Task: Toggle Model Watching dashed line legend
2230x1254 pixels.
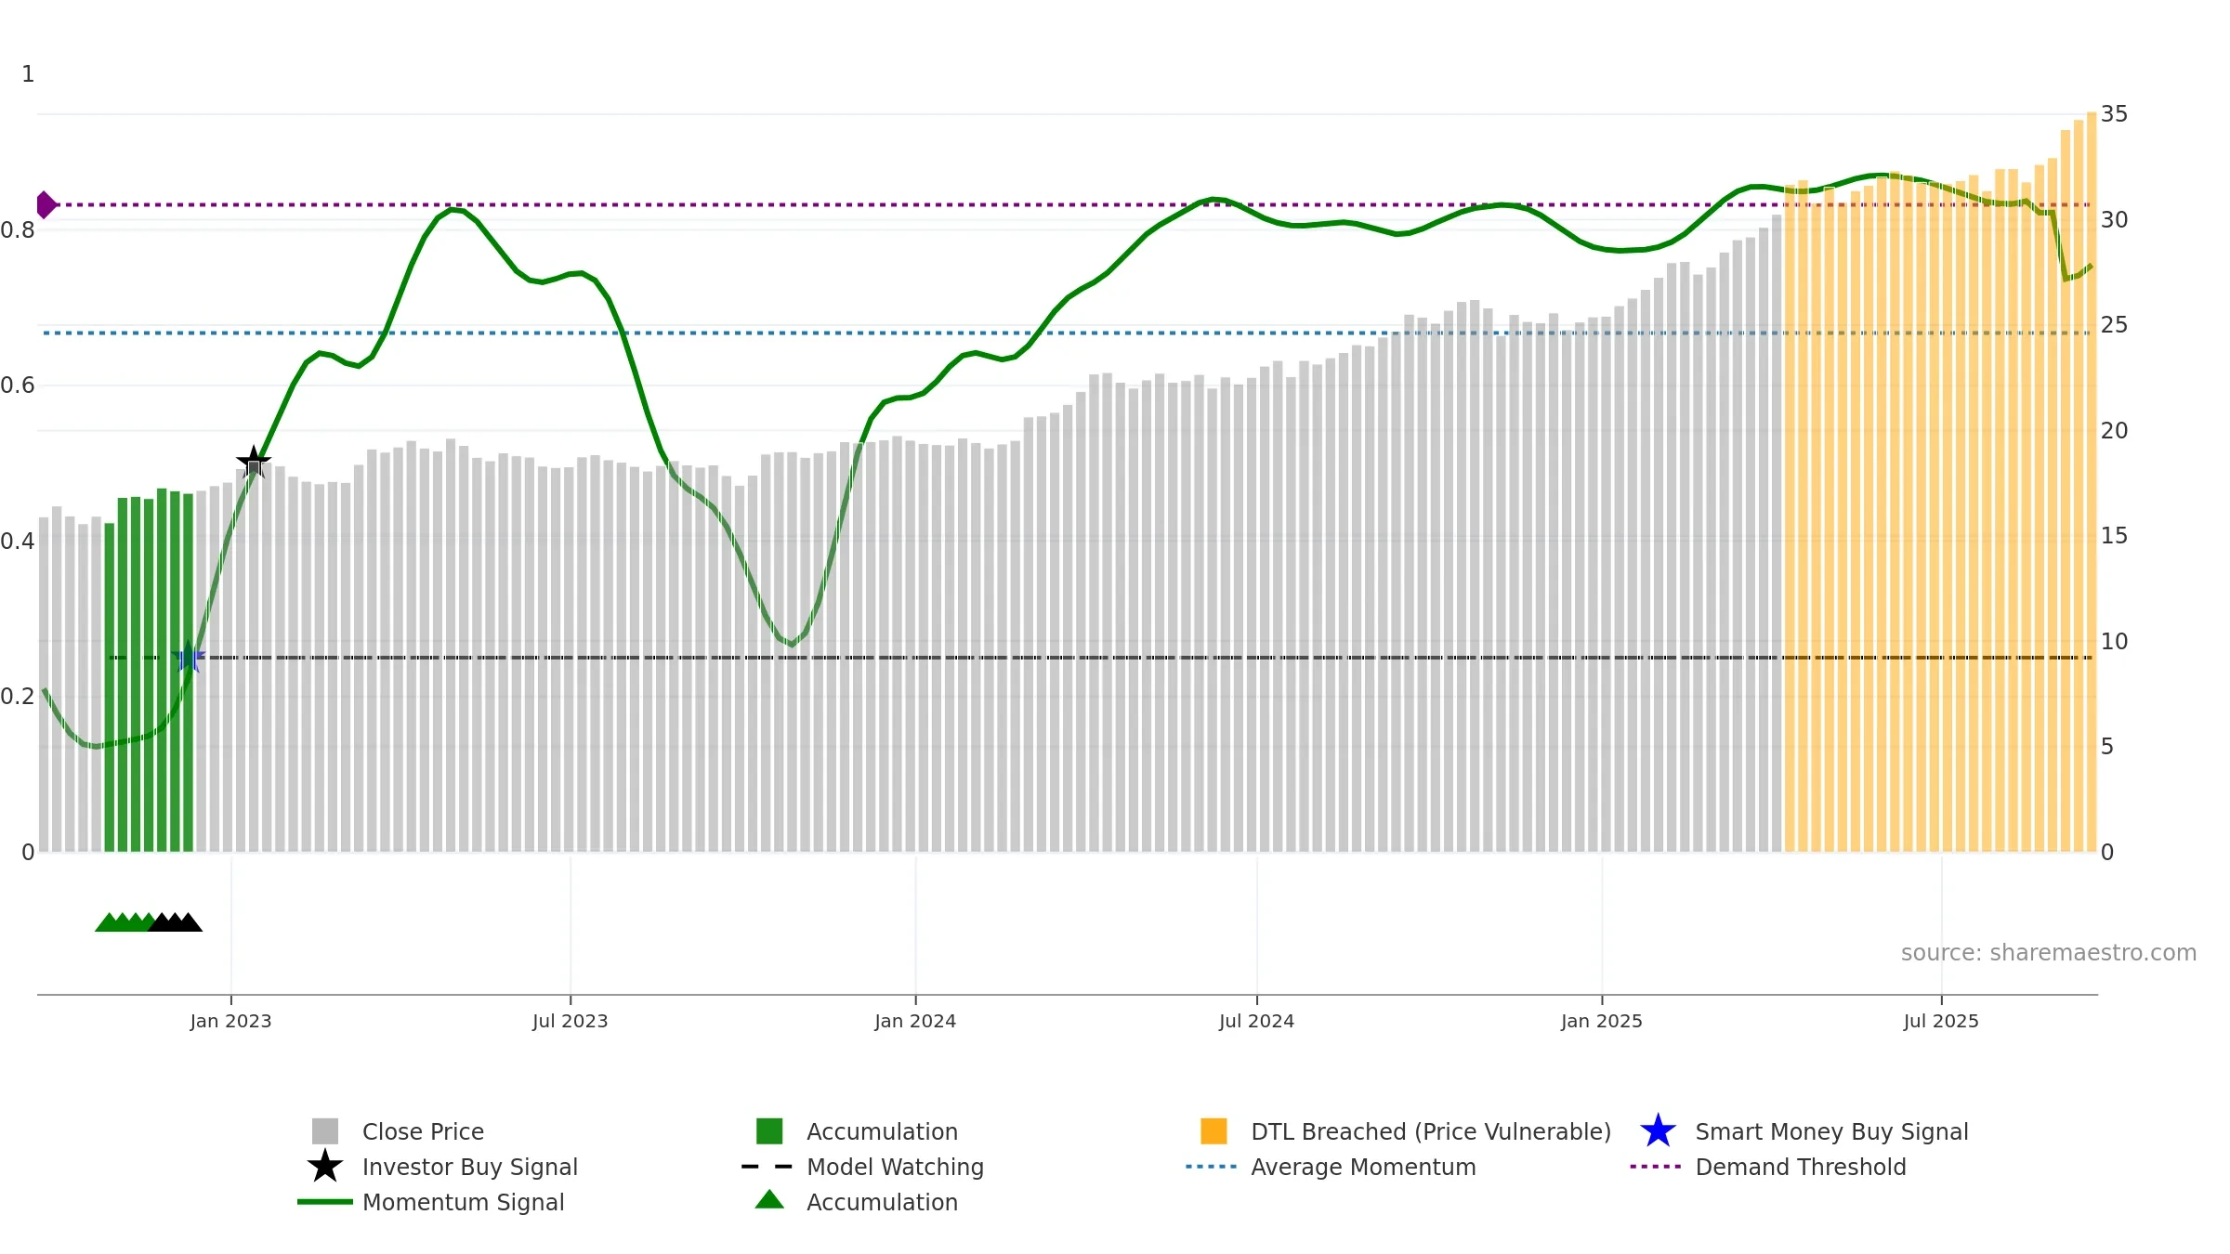Action: tap(862, 1167)
